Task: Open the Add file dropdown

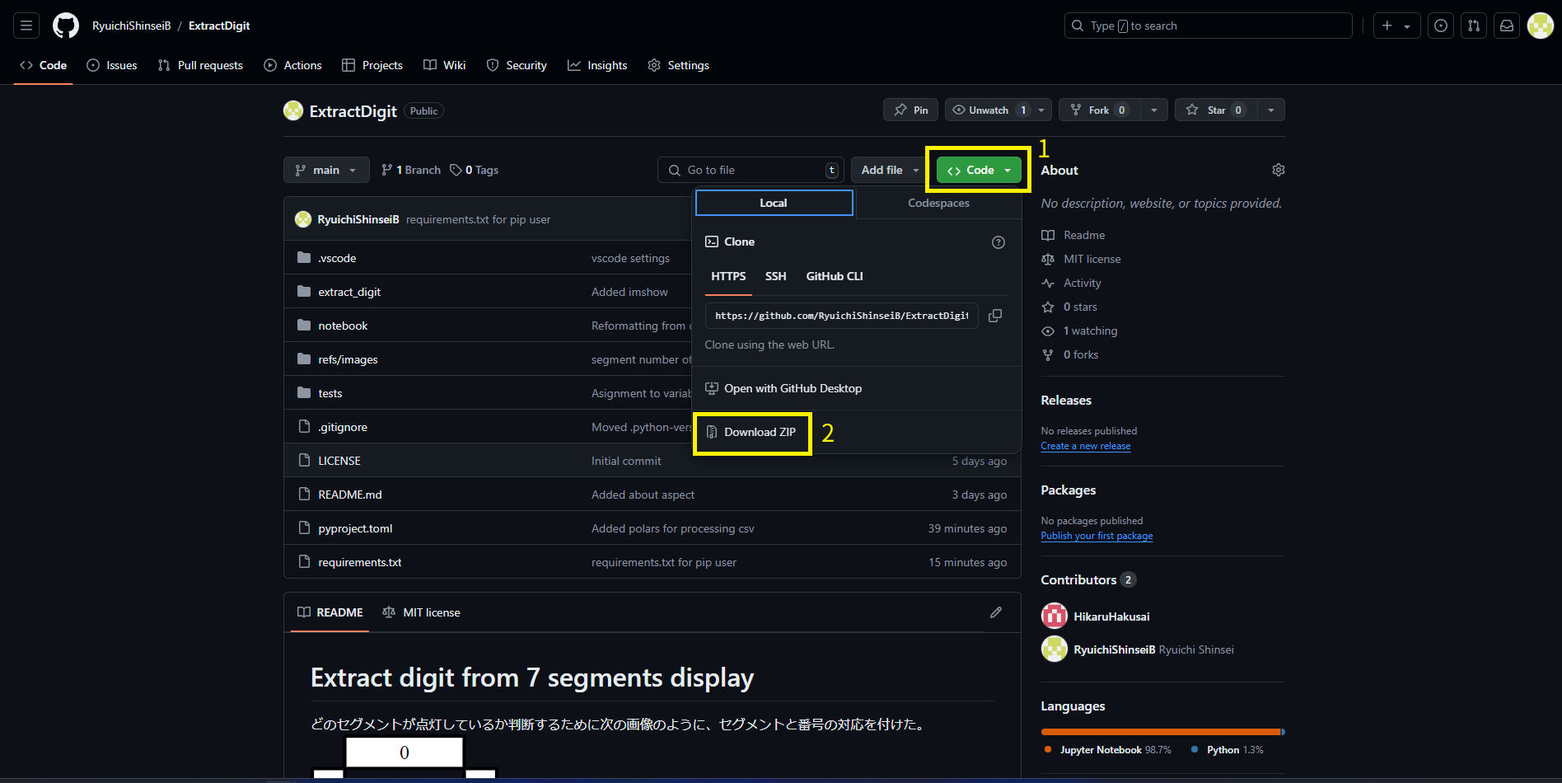Action: click(x=890, y=170)
